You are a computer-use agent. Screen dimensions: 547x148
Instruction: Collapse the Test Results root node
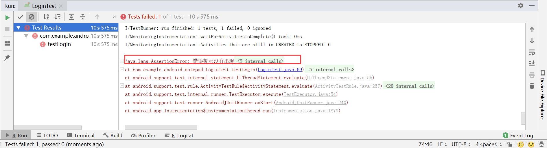[x=19, y=28]
